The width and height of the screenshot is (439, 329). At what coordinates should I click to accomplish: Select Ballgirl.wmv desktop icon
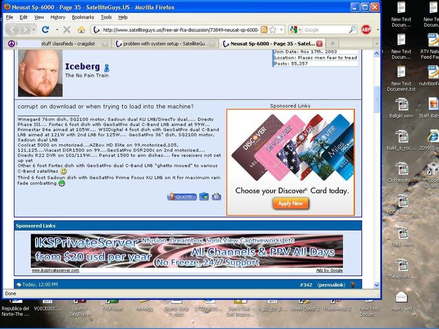click(401, 108)
